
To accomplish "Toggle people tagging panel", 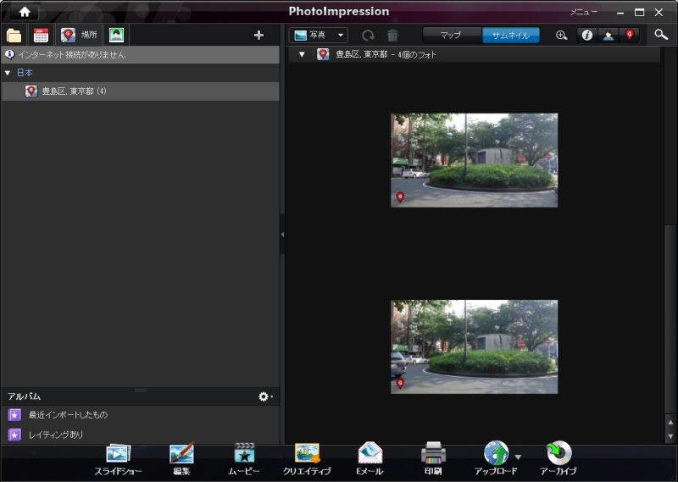I will point(609,35).
